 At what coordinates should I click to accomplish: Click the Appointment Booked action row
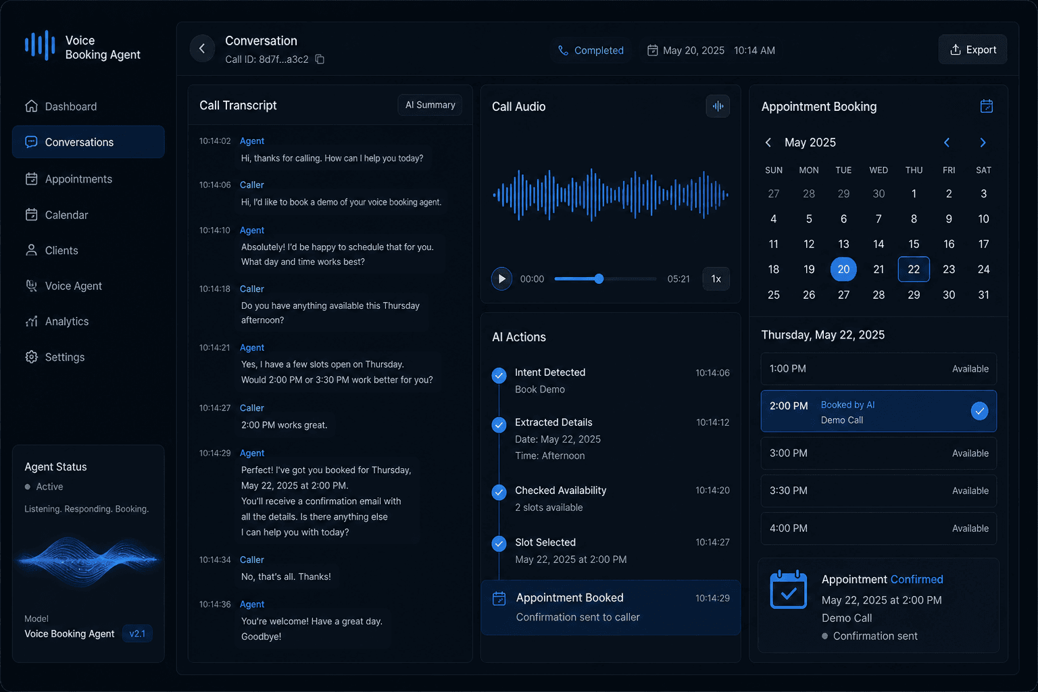click(x=611, y=608)
